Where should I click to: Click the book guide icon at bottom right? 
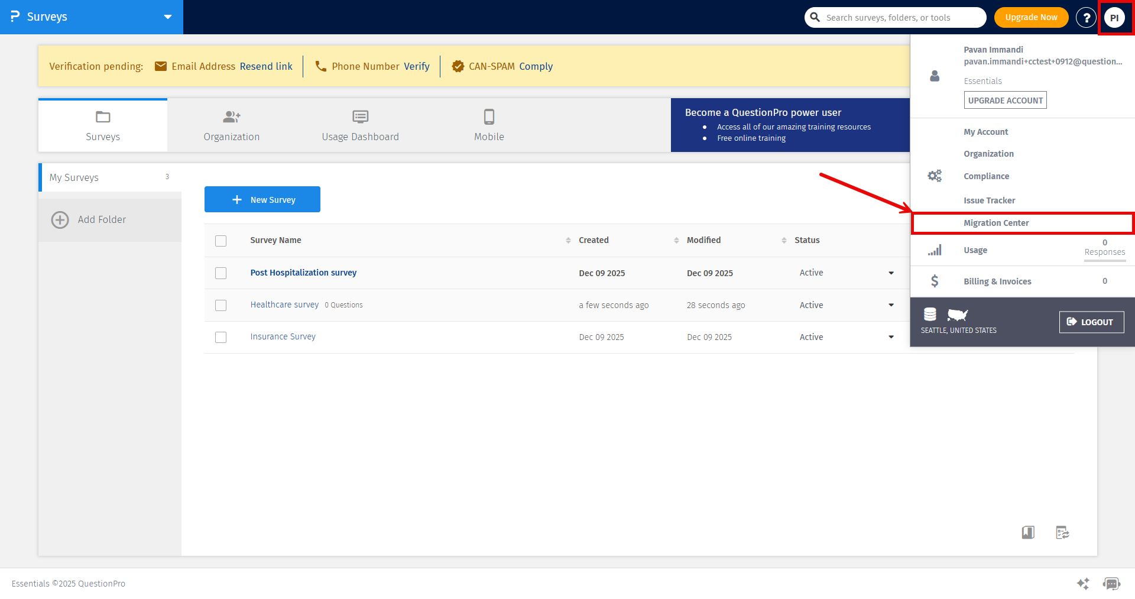click(1028, 532)
